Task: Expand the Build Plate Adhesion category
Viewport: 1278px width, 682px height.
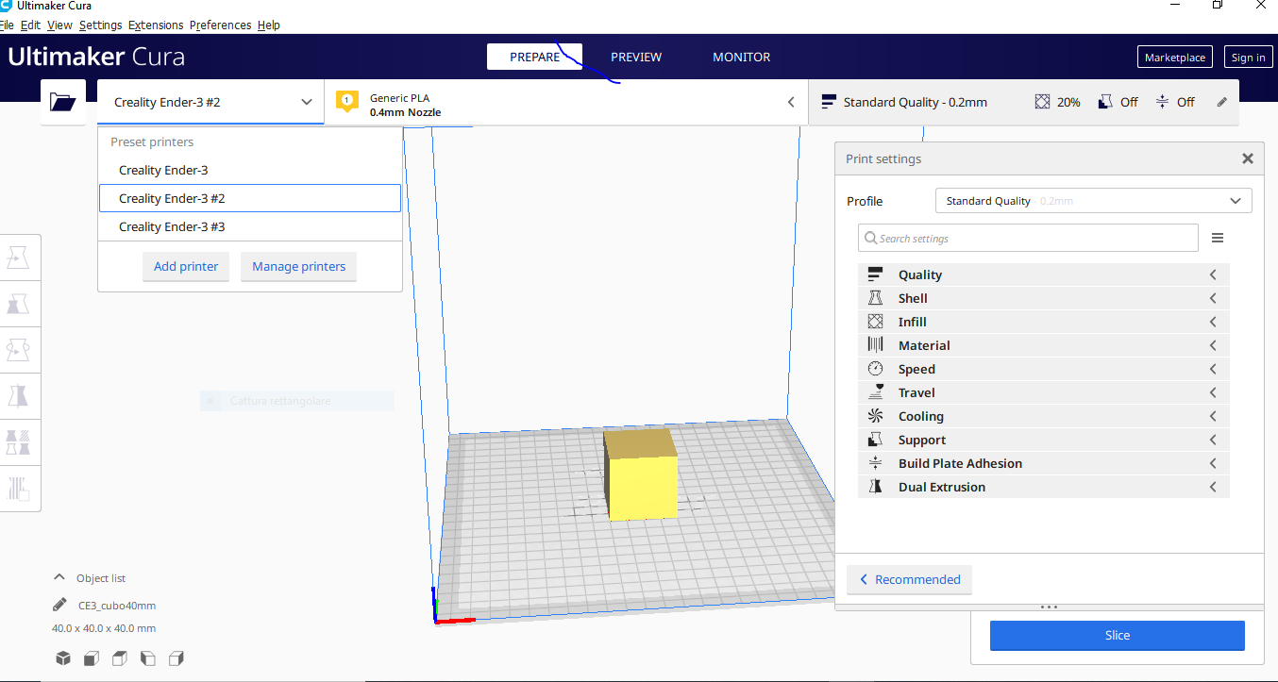Action: pos(1044,463)
